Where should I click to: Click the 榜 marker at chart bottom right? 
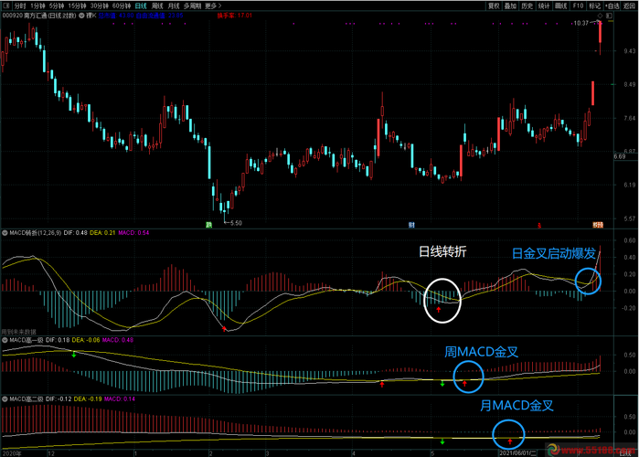click(x=598, y=224)
